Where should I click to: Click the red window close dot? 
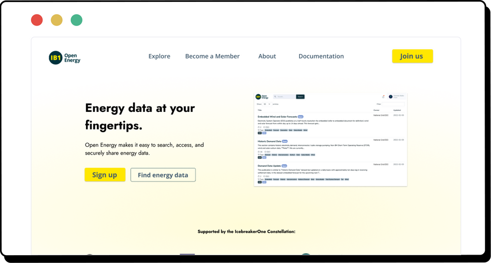[x=37, y=20]
